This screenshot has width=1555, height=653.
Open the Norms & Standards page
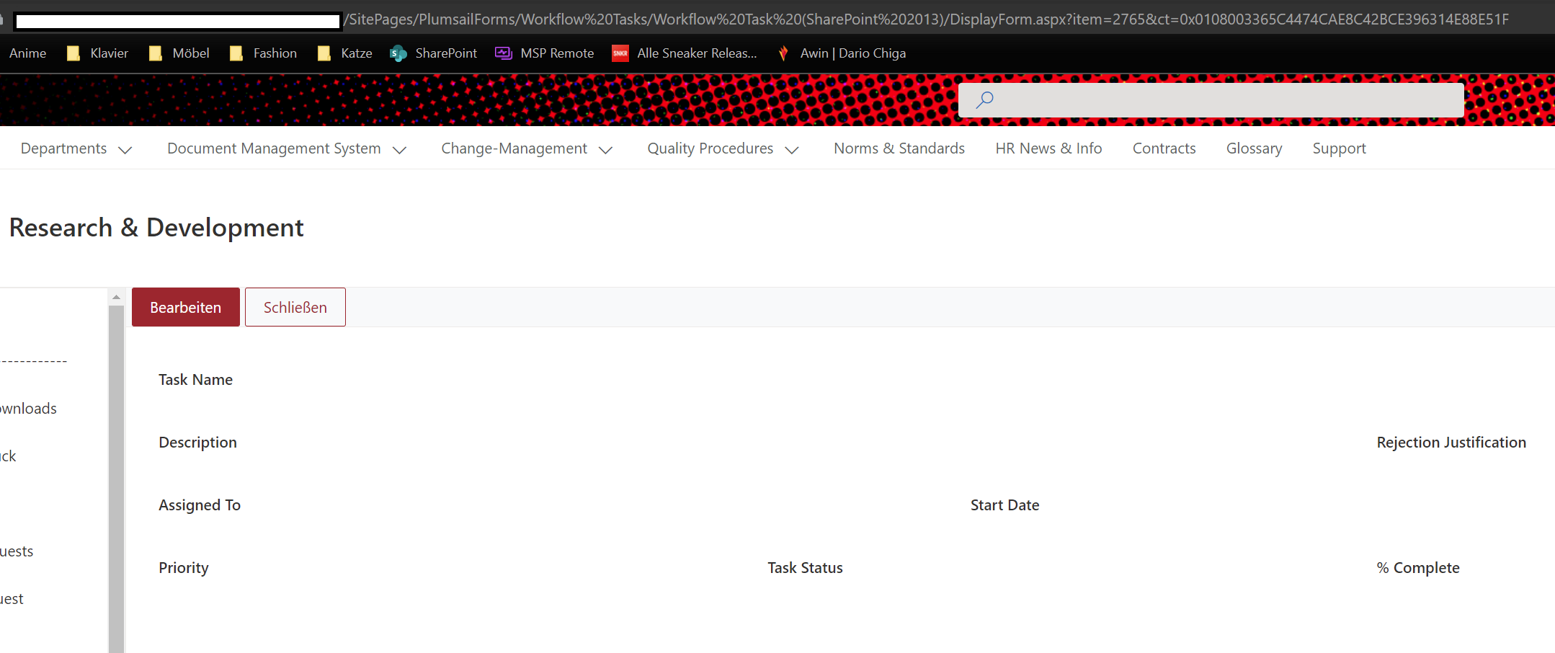pos(899,148)
